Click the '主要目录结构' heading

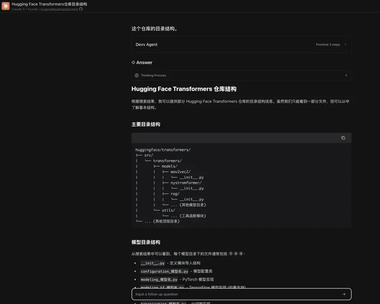(146, 124)
